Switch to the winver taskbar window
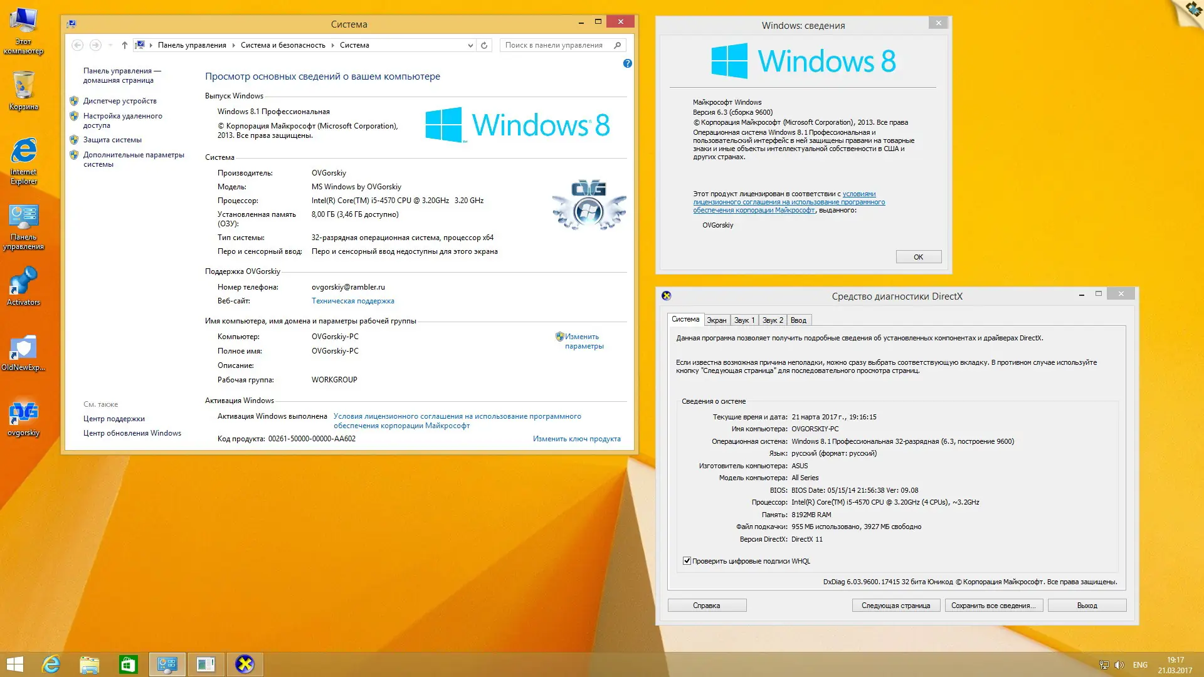Screen dimensions: 1204x677 [206, 664]
